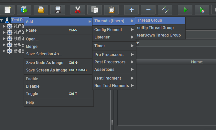The image size is (216, 130).
Task: Click the Expand All plus icon
Action: click(x=131, y=10)
